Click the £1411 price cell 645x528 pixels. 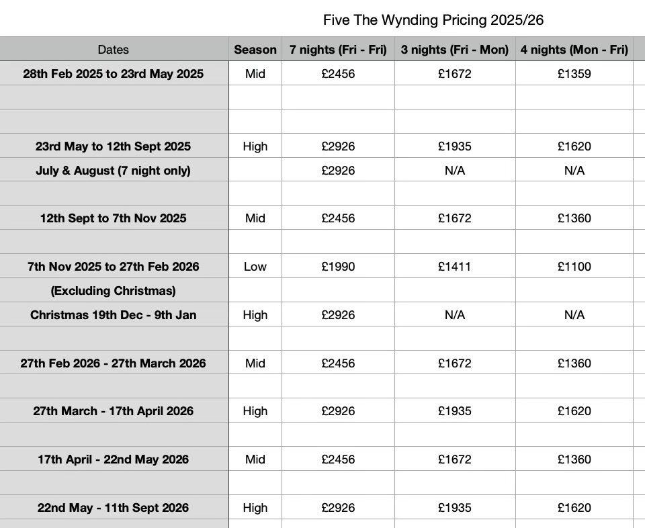point(455,267)
